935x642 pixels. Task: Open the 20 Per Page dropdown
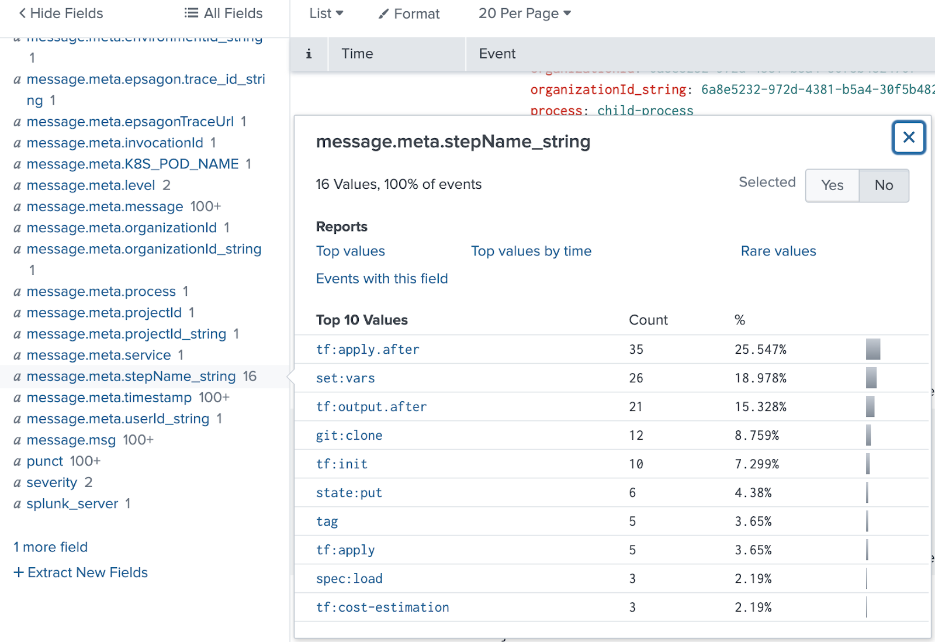pyautogui.click(x=524, y=13)
